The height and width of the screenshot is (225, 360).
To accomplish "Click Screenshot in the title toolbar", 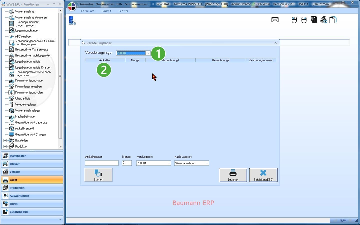I will coord(86,4).
